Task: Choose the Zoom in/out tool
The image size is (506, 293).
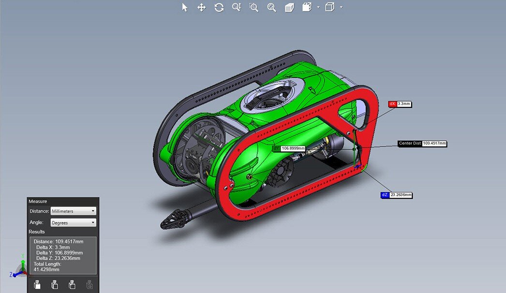Action: coord(237,7)
